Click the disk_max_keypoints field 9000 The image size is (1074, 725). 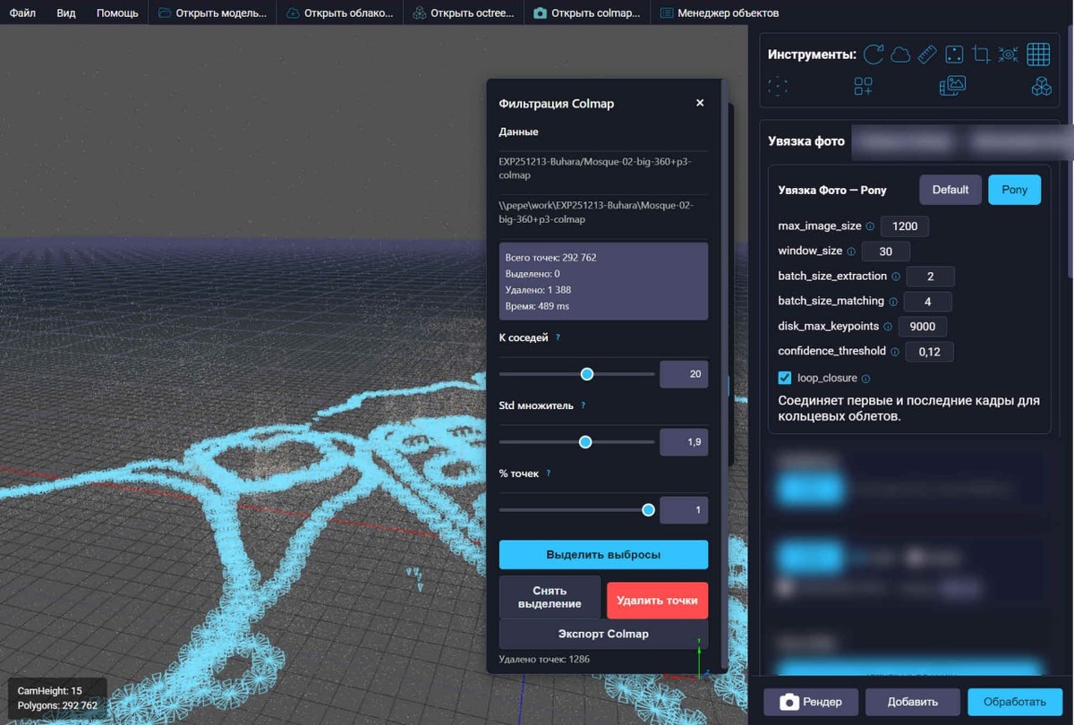pos(923,327)
